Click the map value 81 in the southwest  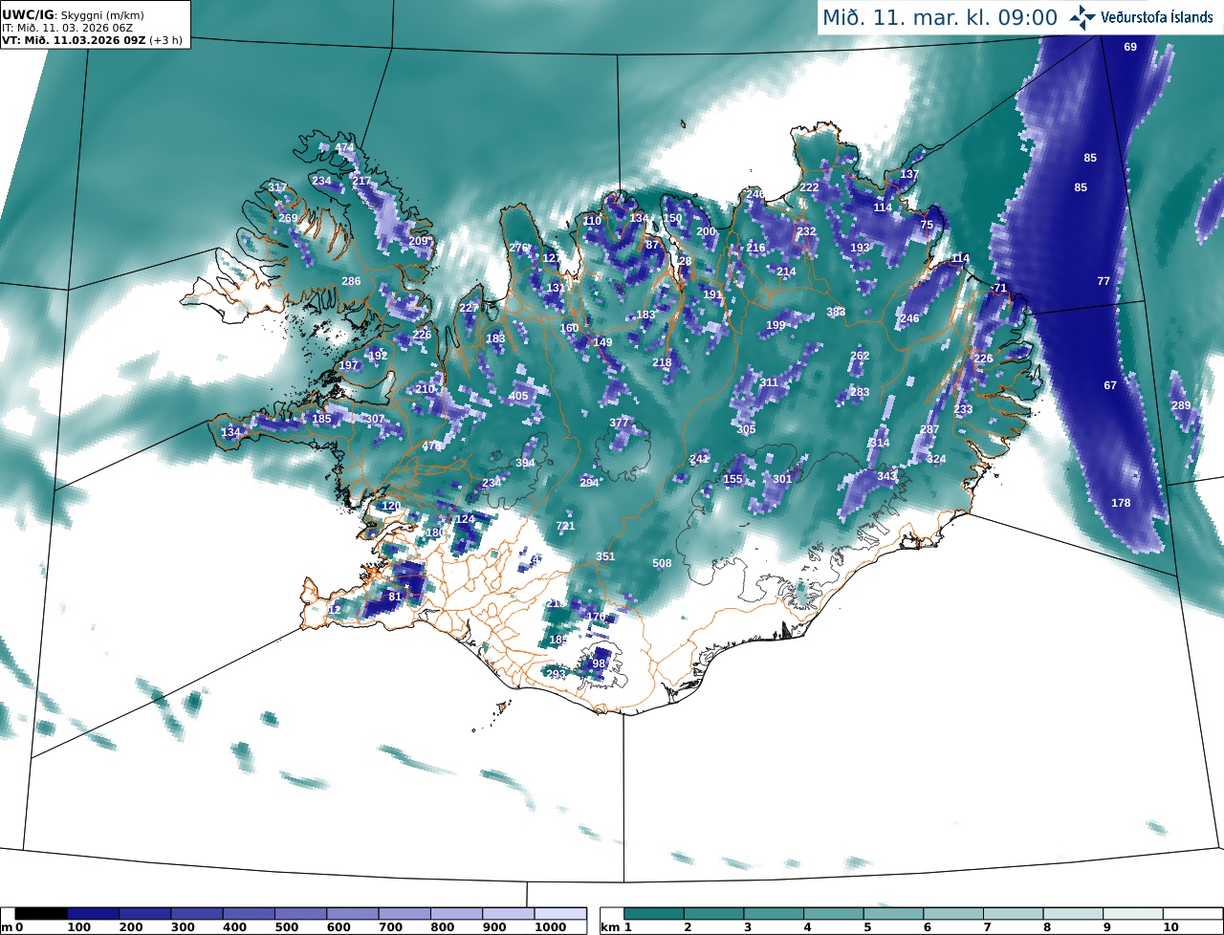coord(395,597)
